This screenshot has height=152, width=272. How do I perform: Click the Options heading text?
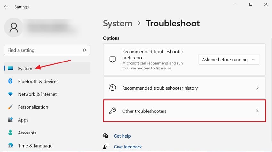(x=111, y=38)
